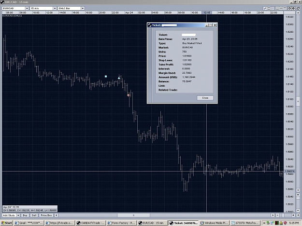Switch to Windows Media Player taskbar window
302x226 pixels.
tap(214, 223)
